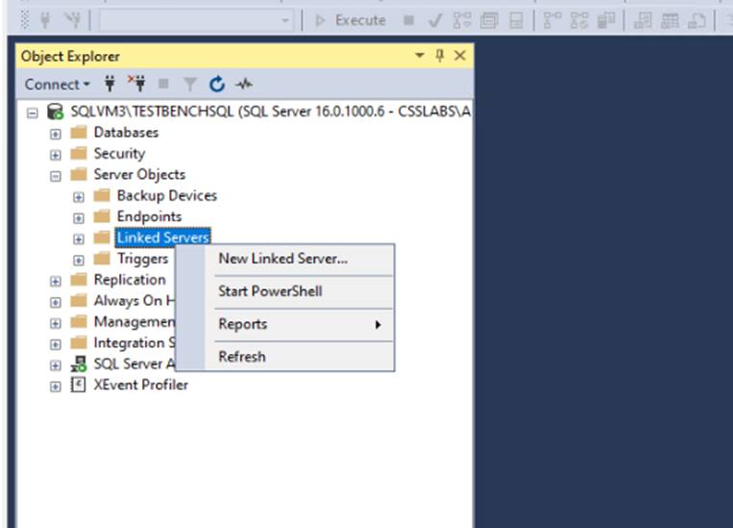The width and height of the screenshot is (733, 528).
Task: Click the IntelliSense Enabled icon
Action: click(517, 20)
